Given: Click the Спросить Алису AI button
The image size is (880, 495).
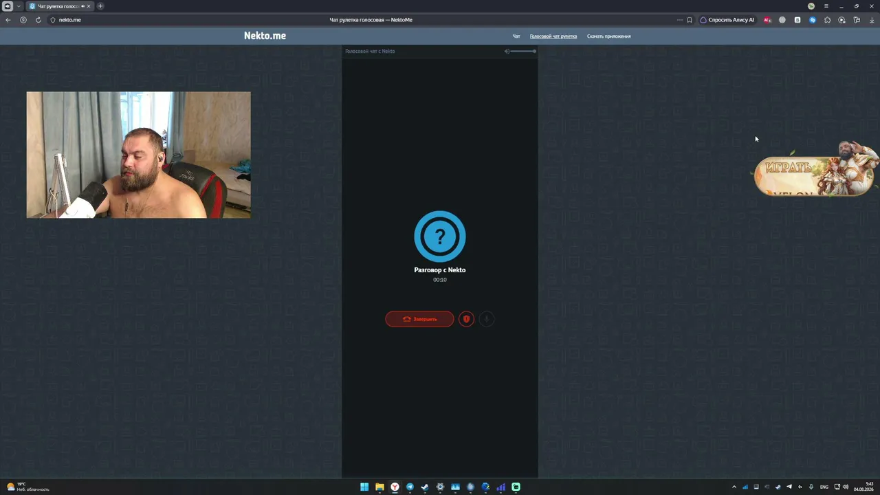Looking at the screenshot, I should [727, 20].
